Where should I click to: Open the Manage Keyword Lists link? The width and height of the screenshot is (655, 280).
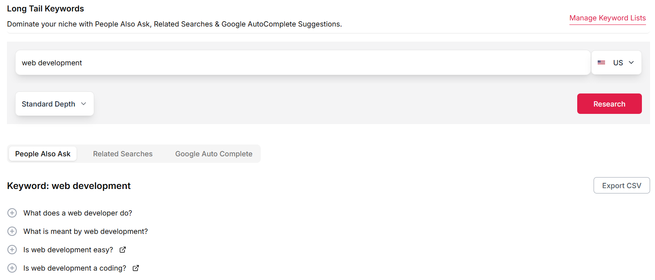point(608,18)
